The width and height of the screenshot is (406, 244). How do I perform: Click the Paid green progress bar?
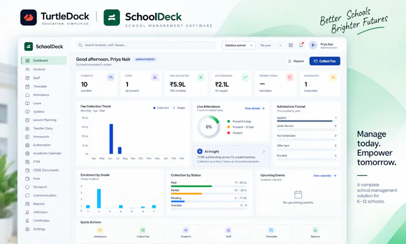[191, 186]
